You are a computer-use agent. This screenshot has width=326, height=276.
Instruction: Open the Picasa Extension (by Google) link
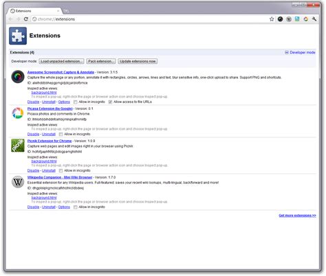click(x=50, y=108)
